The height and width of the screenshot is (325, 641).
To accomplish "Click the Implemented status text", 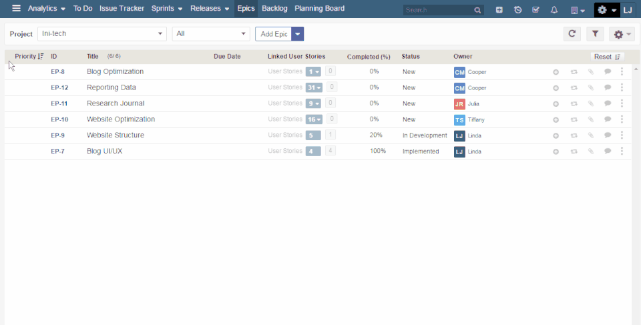I will coord(421,151).
